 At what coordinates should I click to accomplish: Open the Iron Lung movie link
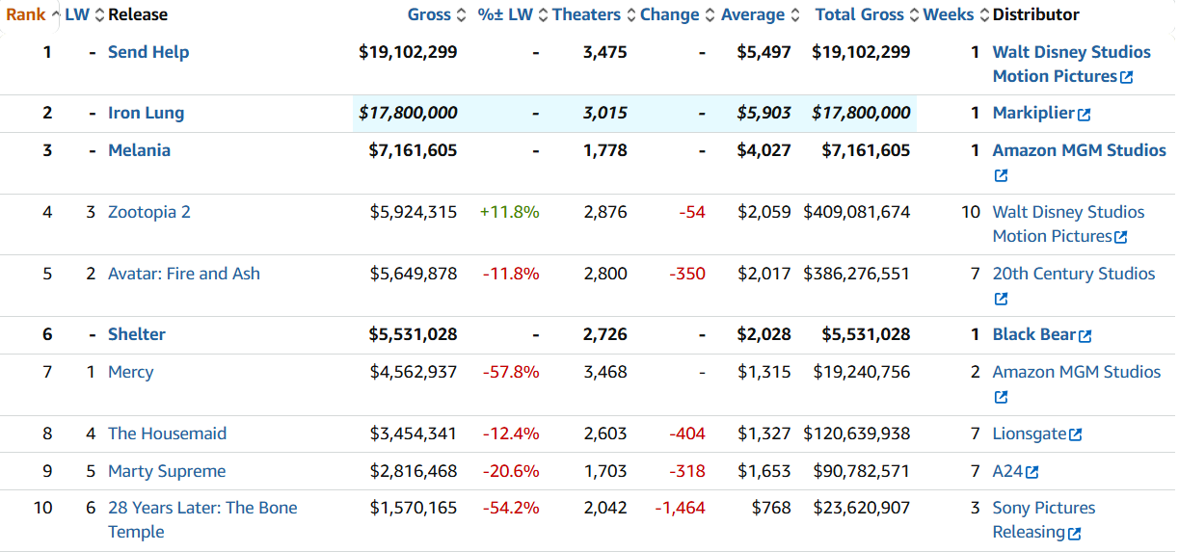[146, 113]
